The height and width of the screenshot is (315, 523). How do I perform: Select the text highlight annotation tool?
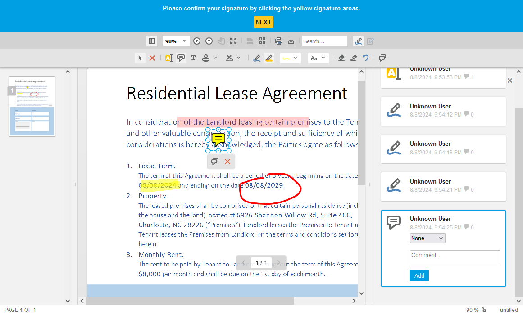tap(169, 58)
